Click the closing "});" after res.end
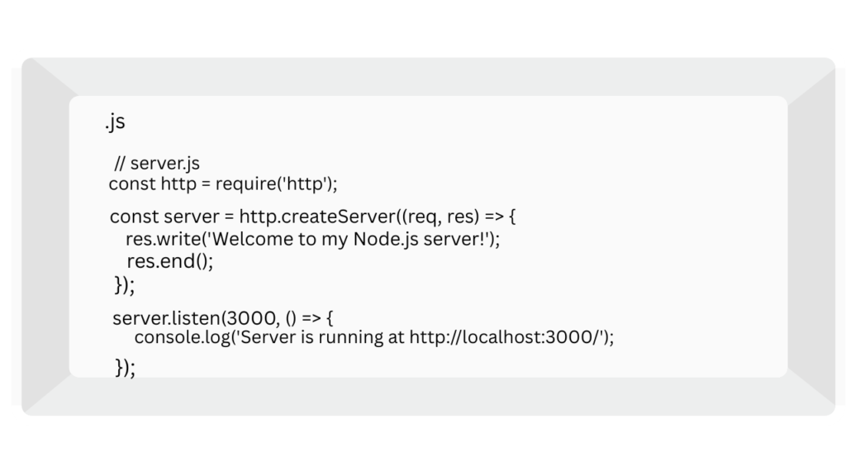Viewport: 846px width, 476px height. pos(124,286)
